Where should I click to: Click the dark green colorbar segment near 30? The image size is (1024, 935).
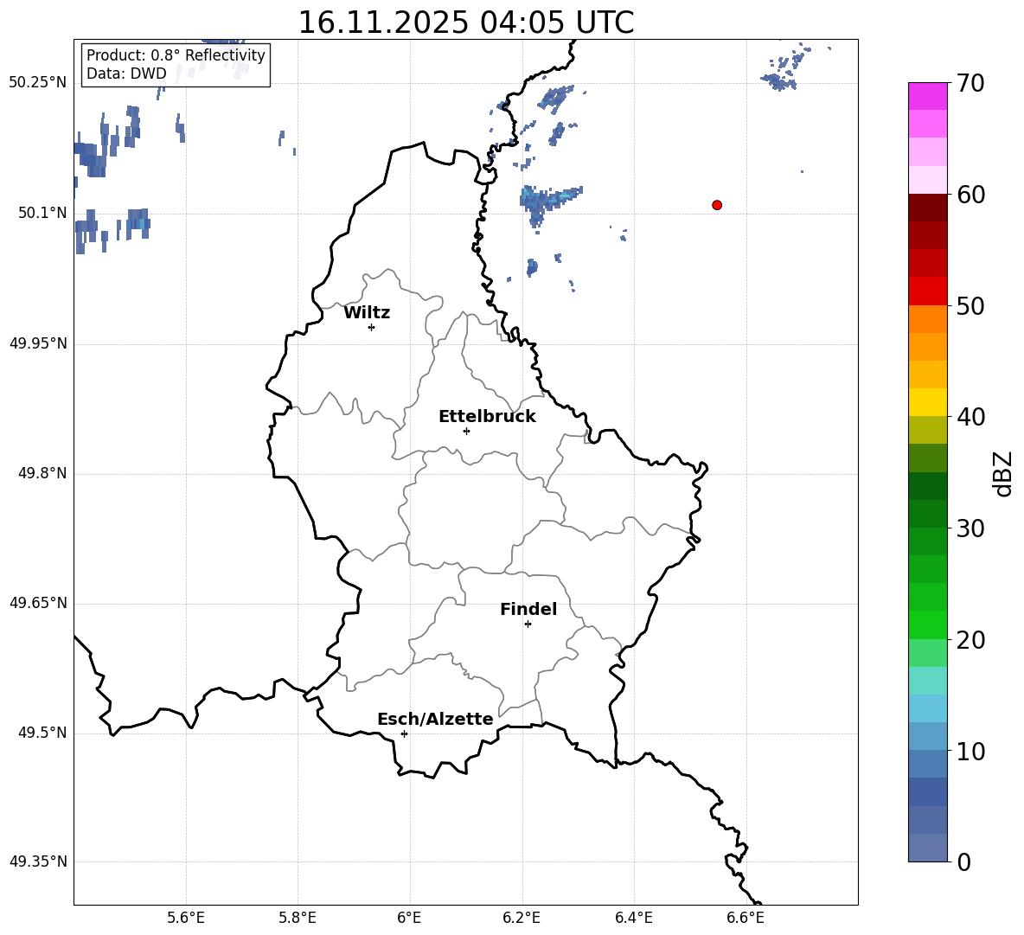[927, 513]
